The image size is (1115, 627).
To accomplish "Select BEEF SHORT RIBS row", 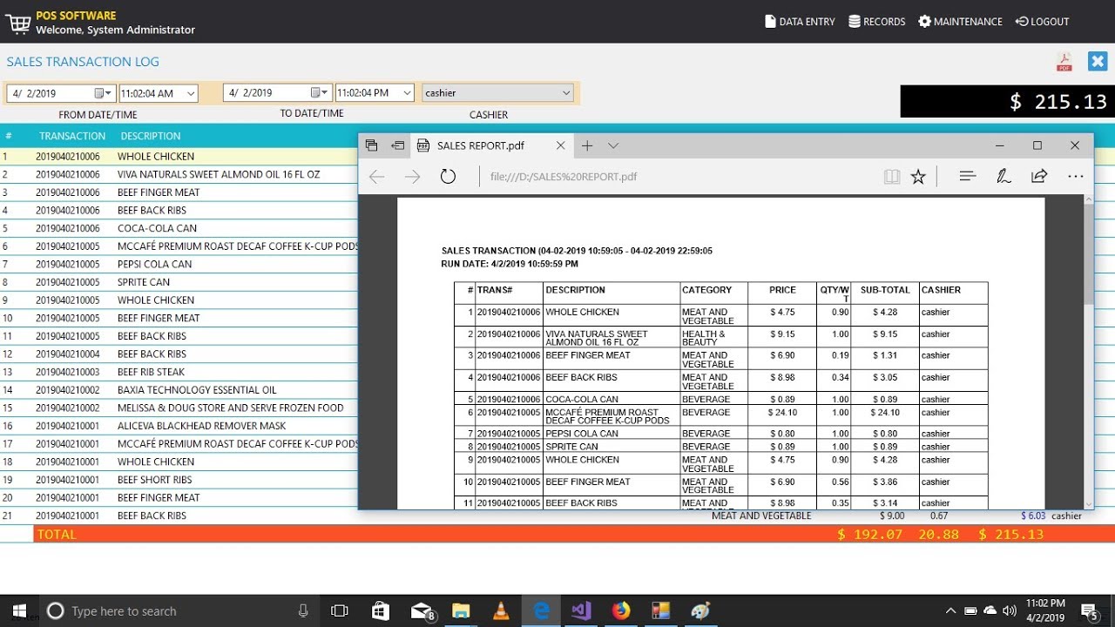I will point(179,480).
